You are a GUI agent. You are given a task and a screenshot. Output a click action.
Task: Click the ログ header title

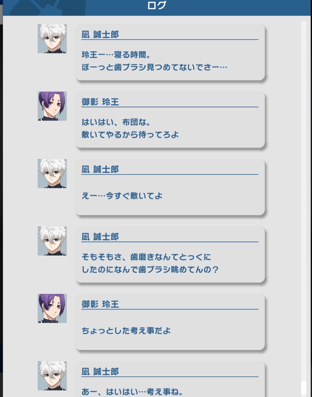(157, 5)
